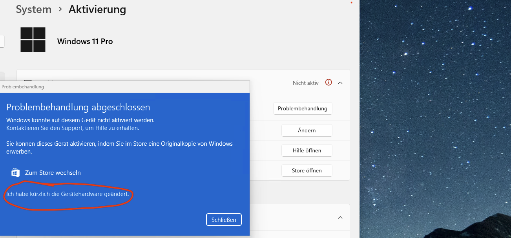Screen dimensions: 511x238
Task: Click the Nicht aktiv status text
Action: (305, 83)
